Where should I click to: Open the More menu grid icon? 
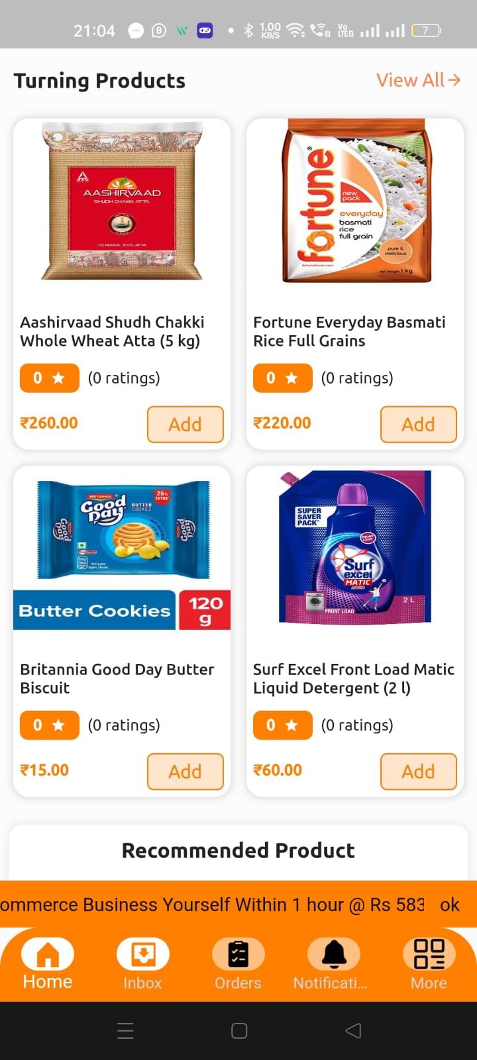pyautogui.click(x=429, y=954)
